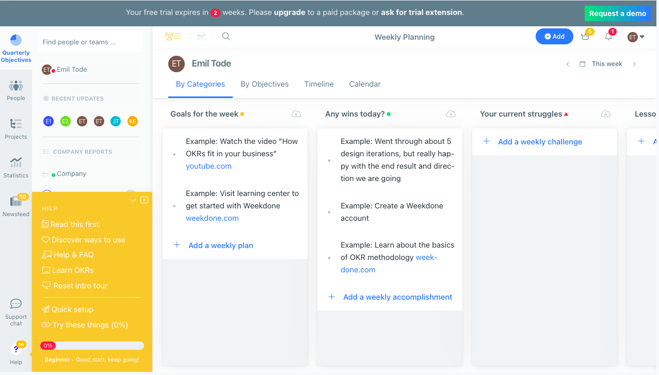Click the Your current struggles heading
Image resolution: width=659 pixels, height=375 pixels.
tap(521, 114)
